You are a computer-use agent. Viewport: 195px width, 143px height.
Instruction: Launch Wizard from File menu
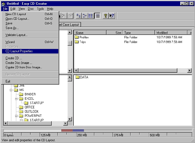pos(30,42)
